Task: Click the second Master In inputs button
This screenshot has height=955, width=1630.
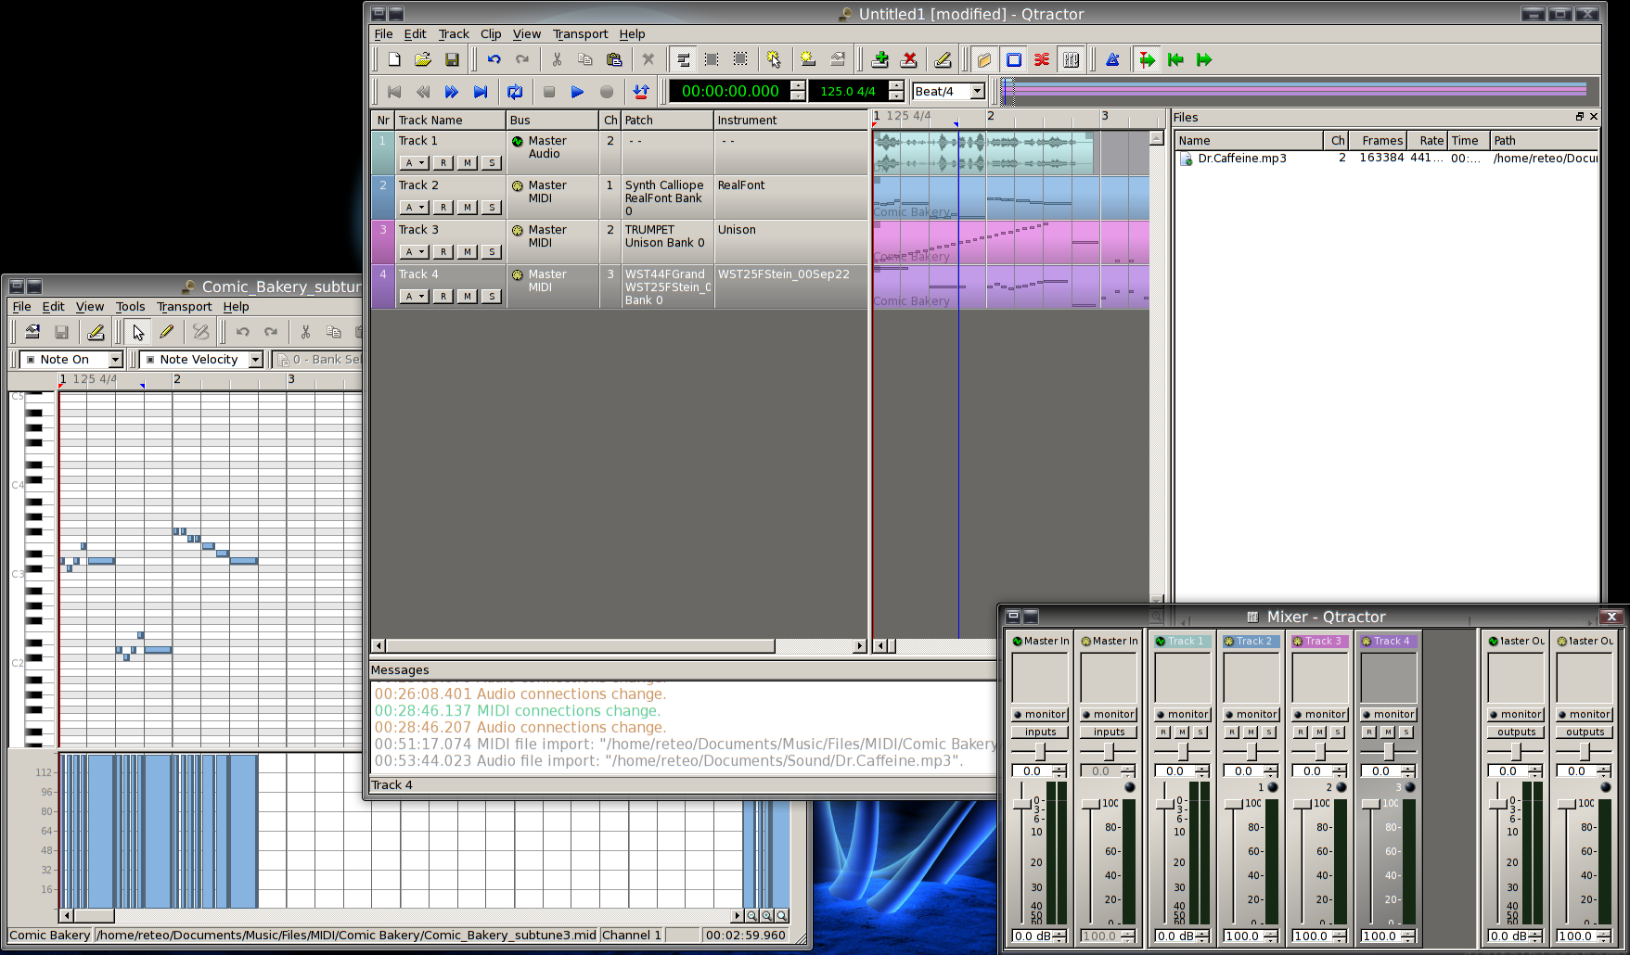Action: [1109, 732]
